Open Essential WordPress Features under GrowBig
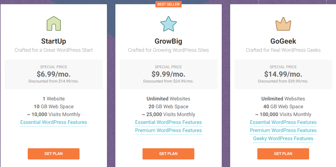The height and width of the screenshot is (167, 336). coord(168,122)
